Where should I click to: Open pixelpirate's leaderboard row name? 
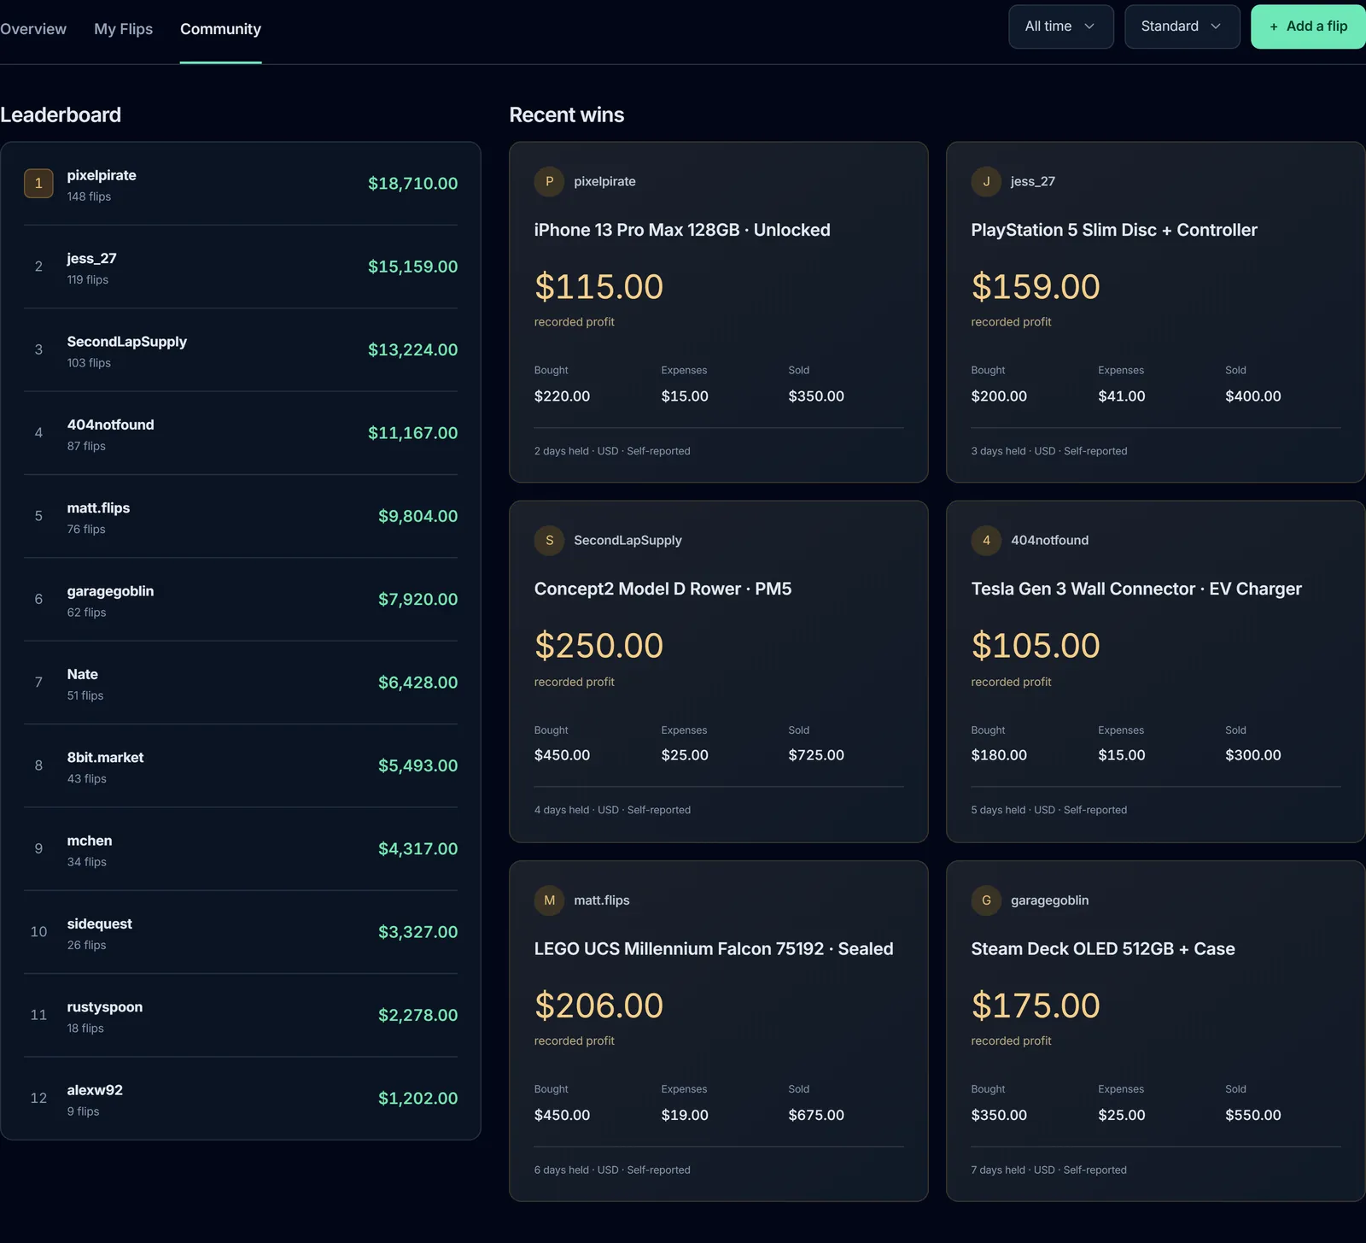tap(102, 175)
